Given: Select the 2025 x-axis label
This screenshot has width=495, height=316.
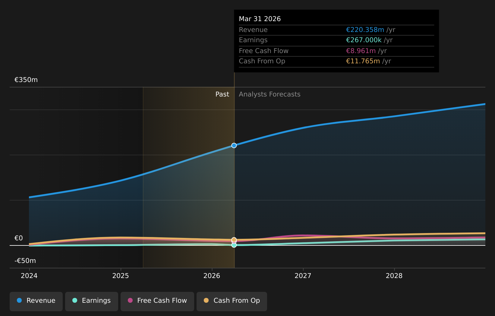Looking at the screenshot, I should coord(121,276).
